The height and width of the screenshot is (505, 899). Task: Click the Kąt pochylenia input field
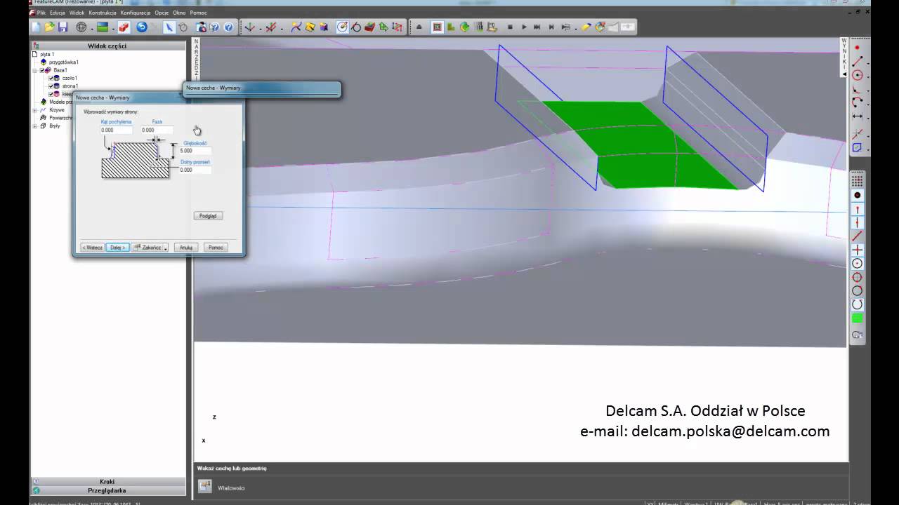[x=116, y=130]
